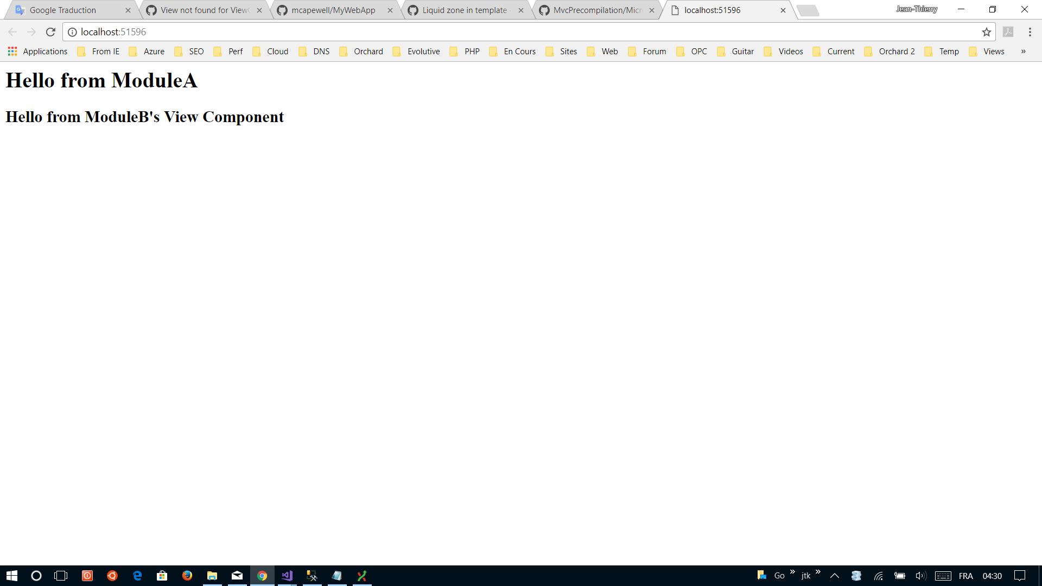Image resolution: width=1042 pixels, height=586 pixels.
Task: Close the Liquid zone in template tab
Action: pos(521,10)
